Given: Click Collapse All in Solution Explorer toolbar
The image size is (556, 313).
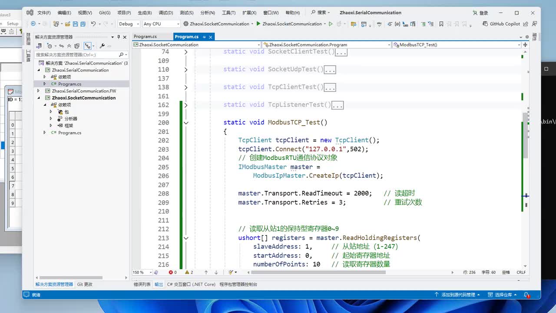Looking at the screenshot, I should pos(69,46).
